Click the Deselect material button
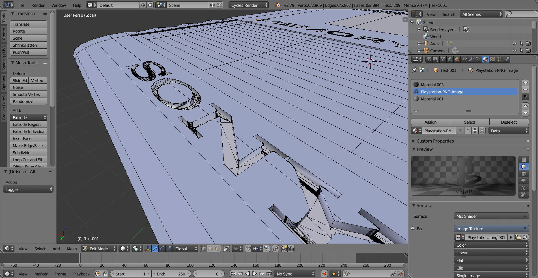The image size is (538, 278). (x=509, y=122)
